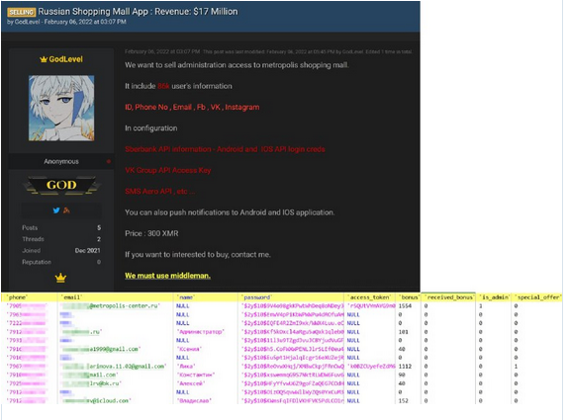Open the GodLevel username profile link
This screenshot has width=567, height=420.
(x=65, y=59)
